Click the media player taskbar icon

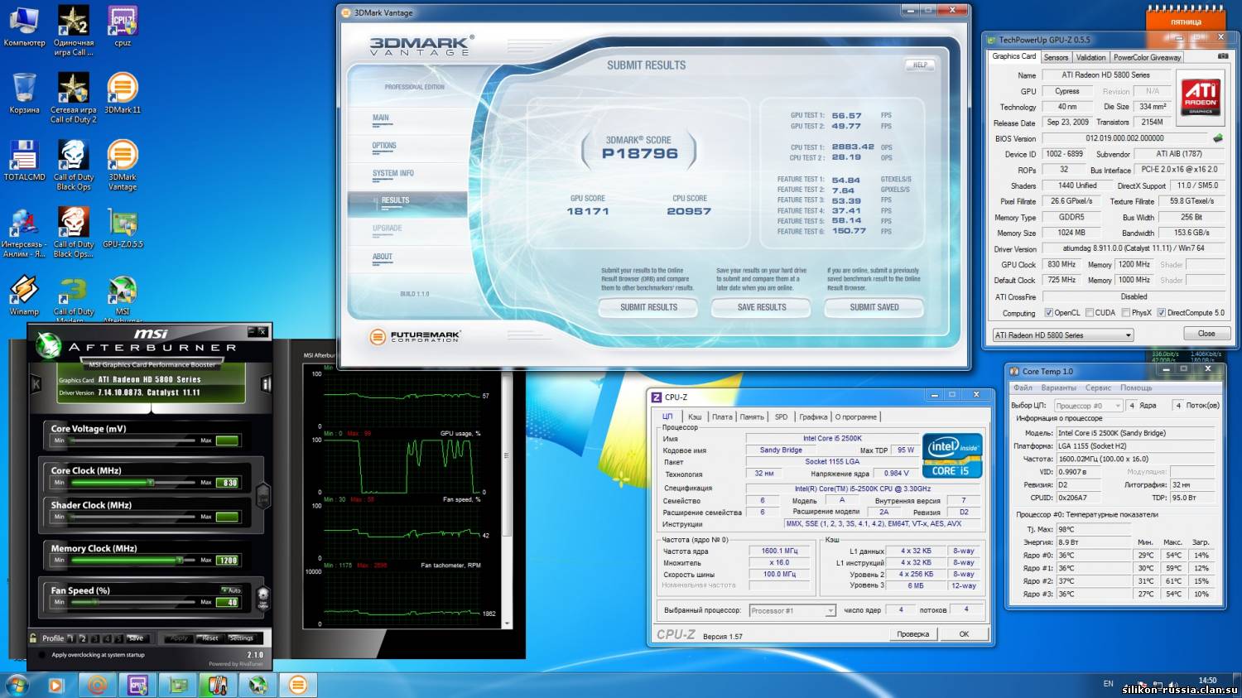[55, 685]
